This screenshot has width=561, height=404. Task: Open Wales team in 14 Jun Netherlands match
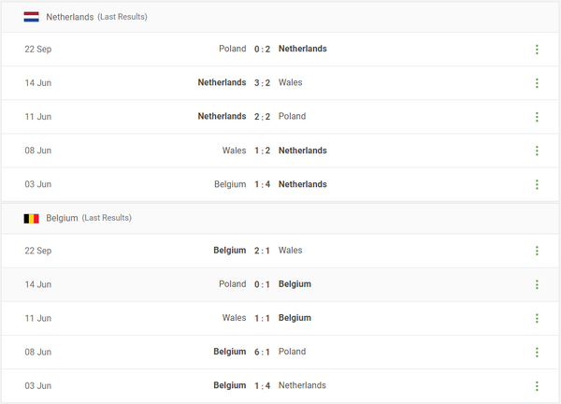click(x=291, y=83)
